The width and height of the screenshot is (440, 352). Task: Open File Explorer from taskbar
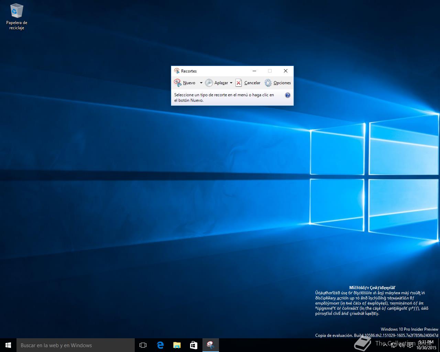pyautogui.click(x=177, y=345)
